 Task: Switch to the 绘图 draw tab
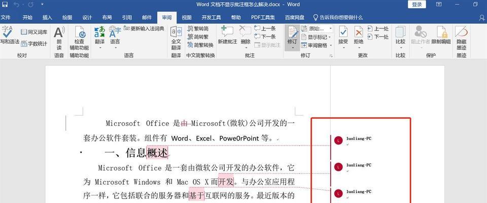[x=67, y=17]
